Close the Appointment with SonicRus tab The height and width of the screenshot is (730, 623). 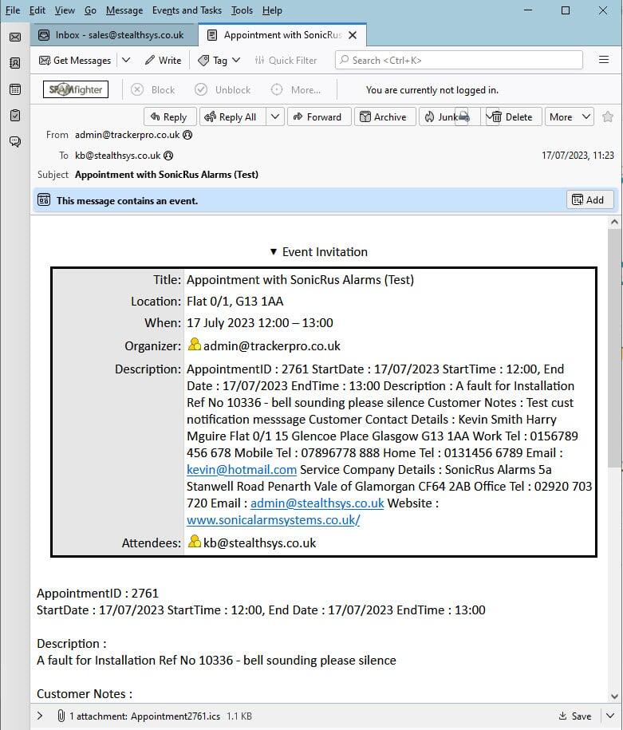pos(353,35)
